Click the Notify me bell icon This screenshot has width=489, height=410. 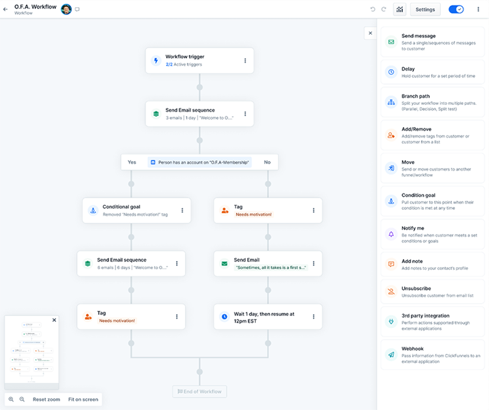pyautogui.click(x=391, y=234)
